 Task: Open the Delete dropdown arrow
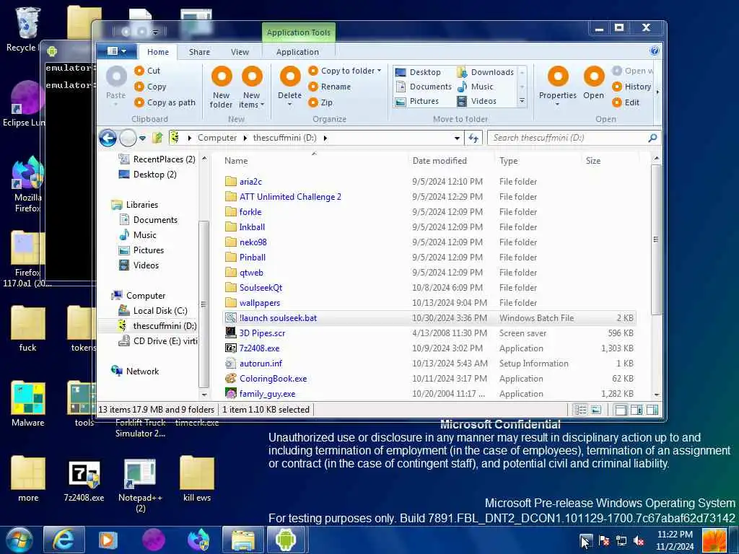290,104
